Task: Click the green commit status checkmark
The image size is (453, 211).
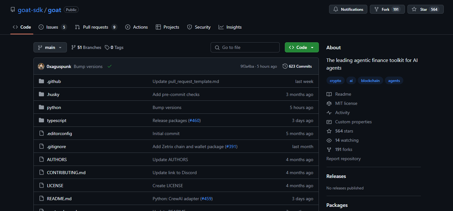Action: click(x=110, y=66)
